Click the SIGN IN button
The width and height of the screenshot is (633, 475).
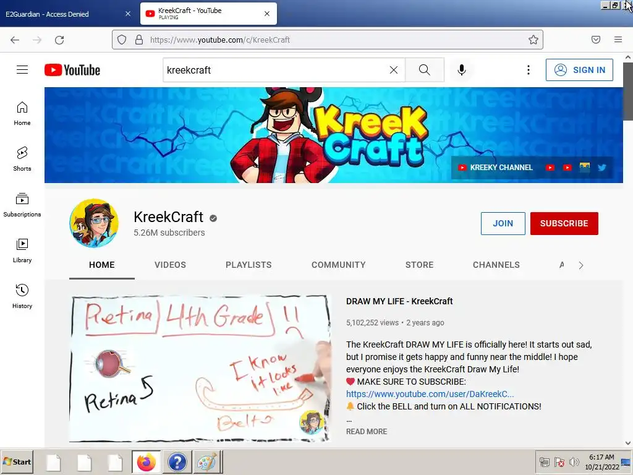pos(579,70)
